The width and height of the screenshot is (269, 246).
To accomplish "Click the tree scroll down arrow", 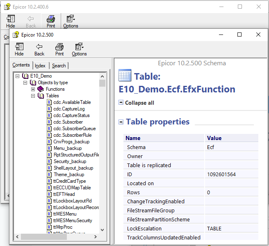I will (x=102, y=230).
